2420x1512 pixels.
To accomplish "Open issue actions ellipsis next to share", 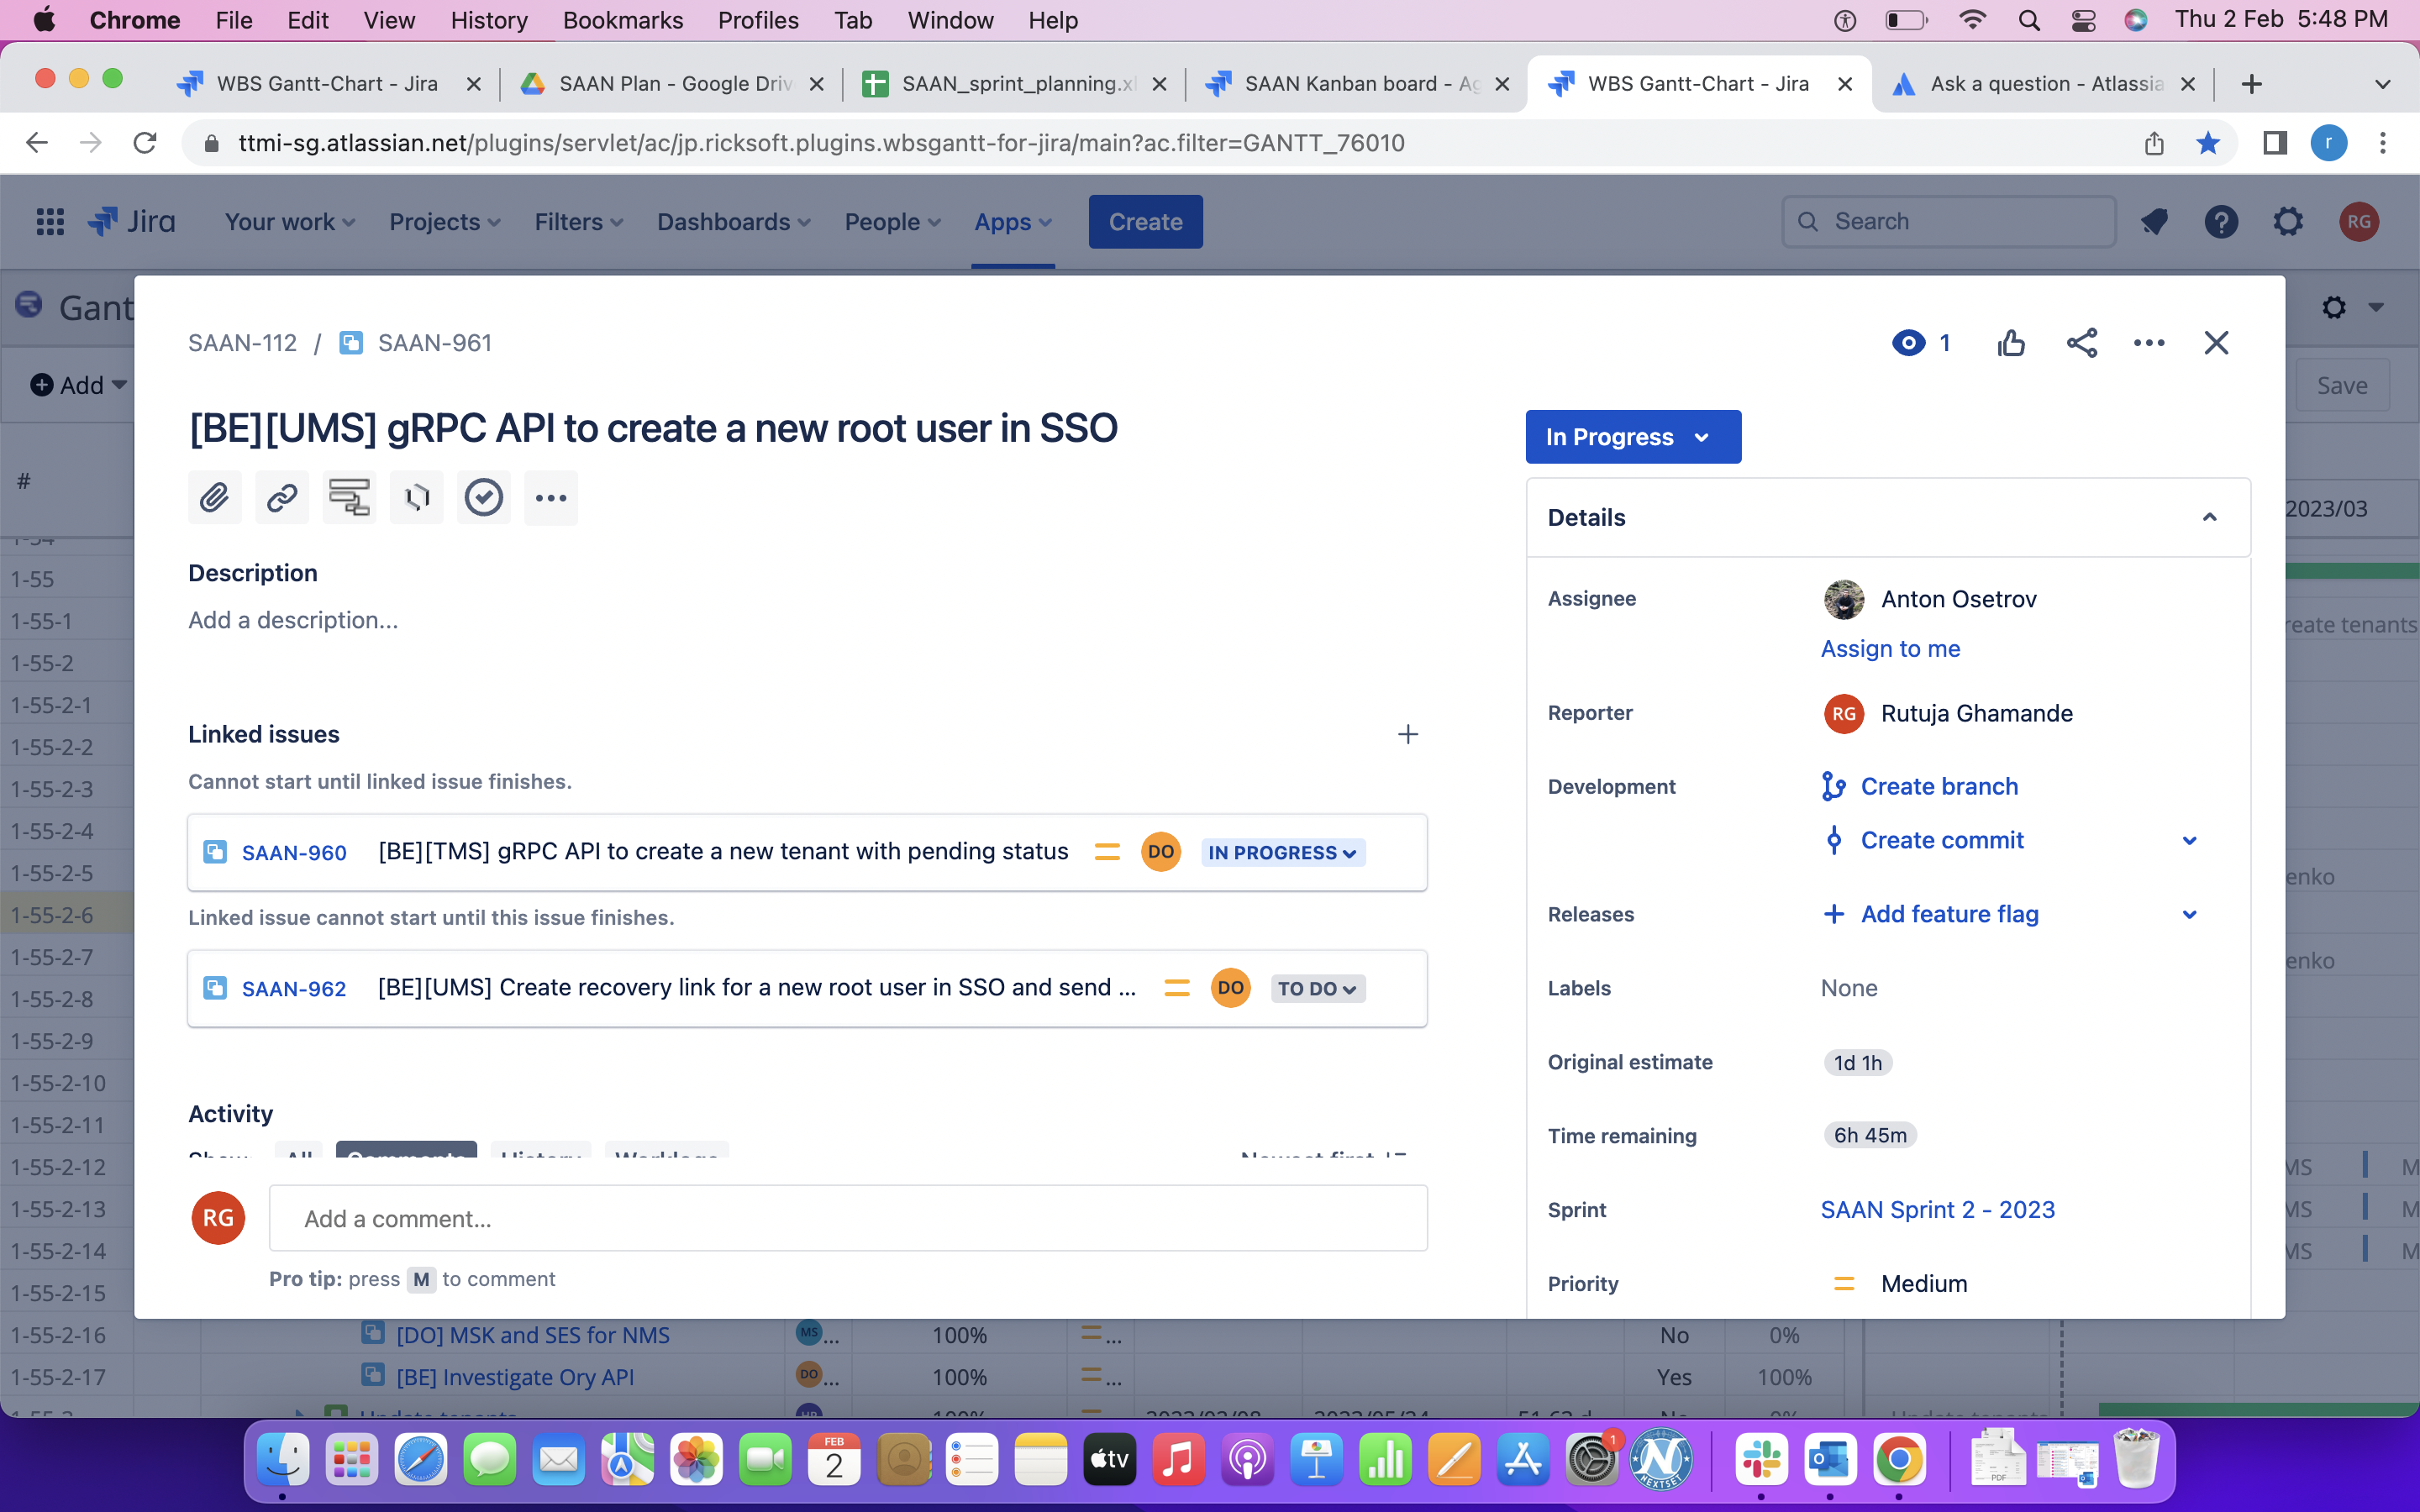I will [2149, 343].
